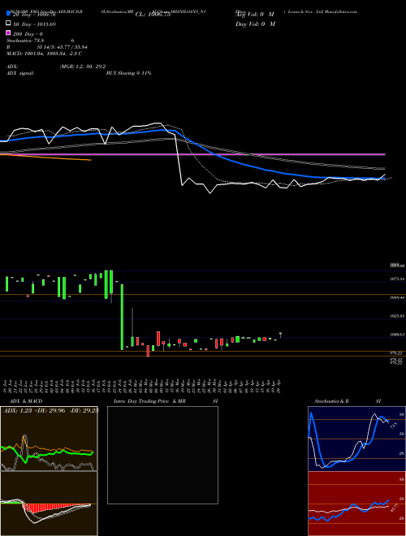Screen dimensions: 406x536
Task: Click the MACD values line
Action: coord(44,54)
